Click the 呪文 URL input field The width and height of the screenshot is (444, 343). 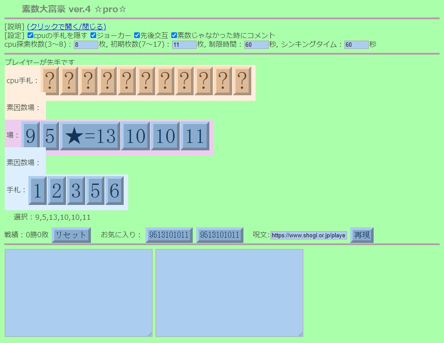point(309,236)
